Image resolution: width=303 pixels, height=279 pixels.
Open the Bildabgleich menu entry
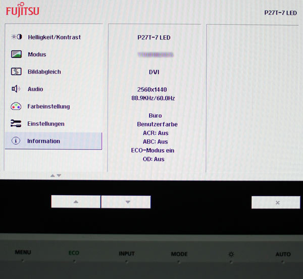tap(44, 72)
